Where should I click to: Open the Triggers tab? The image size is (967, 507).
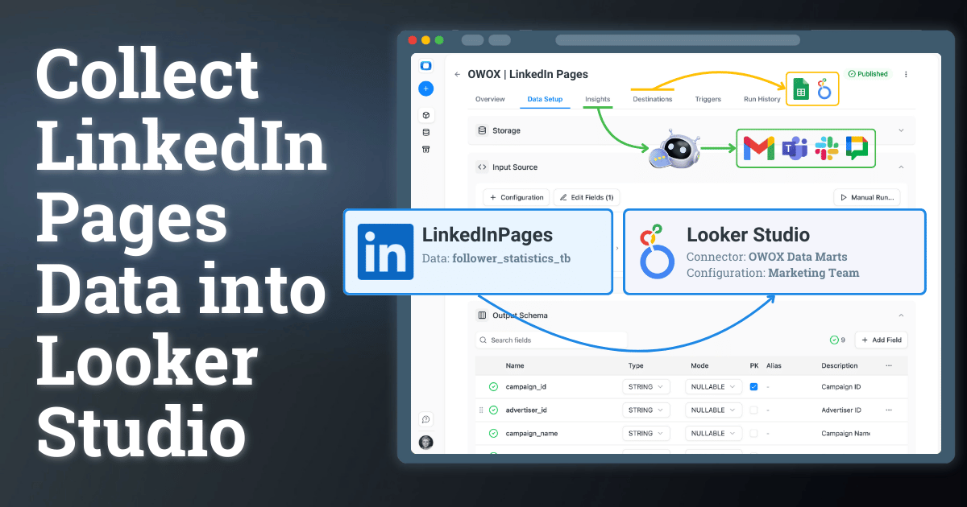point(708,99)
